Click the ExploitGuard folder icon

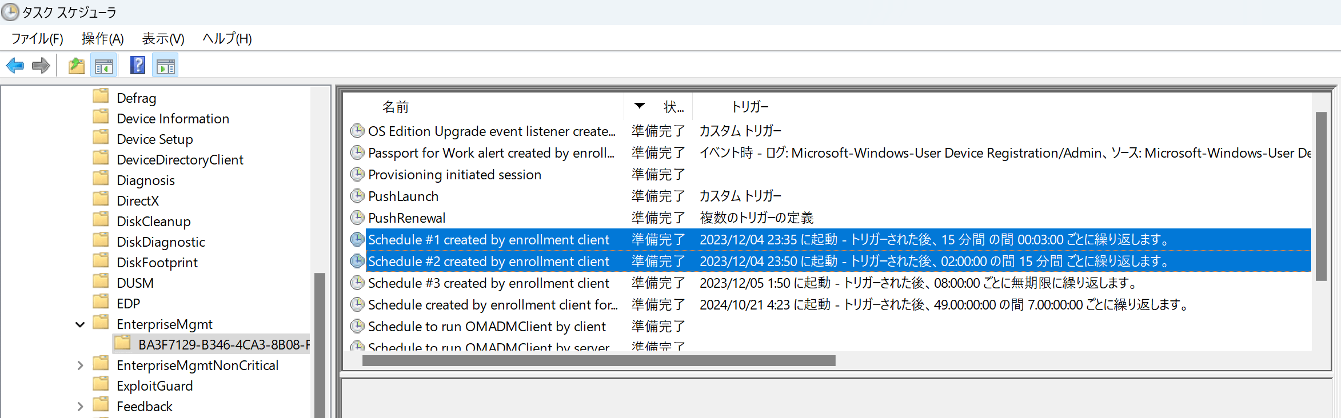point(101,384)
